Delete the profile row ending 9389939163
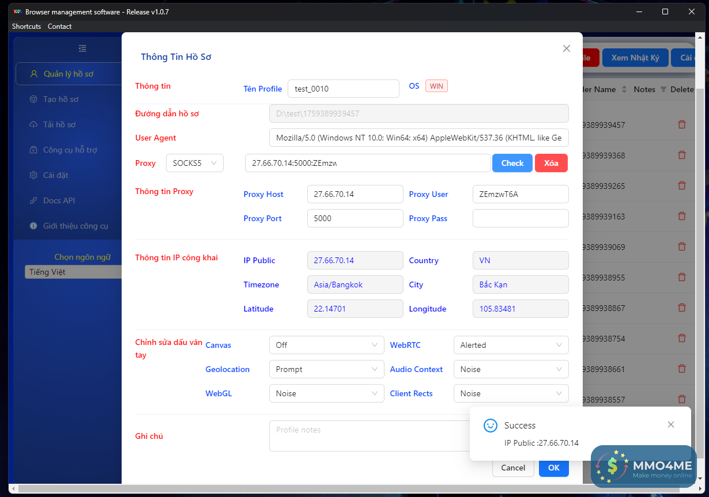 [x=682, y=216]
